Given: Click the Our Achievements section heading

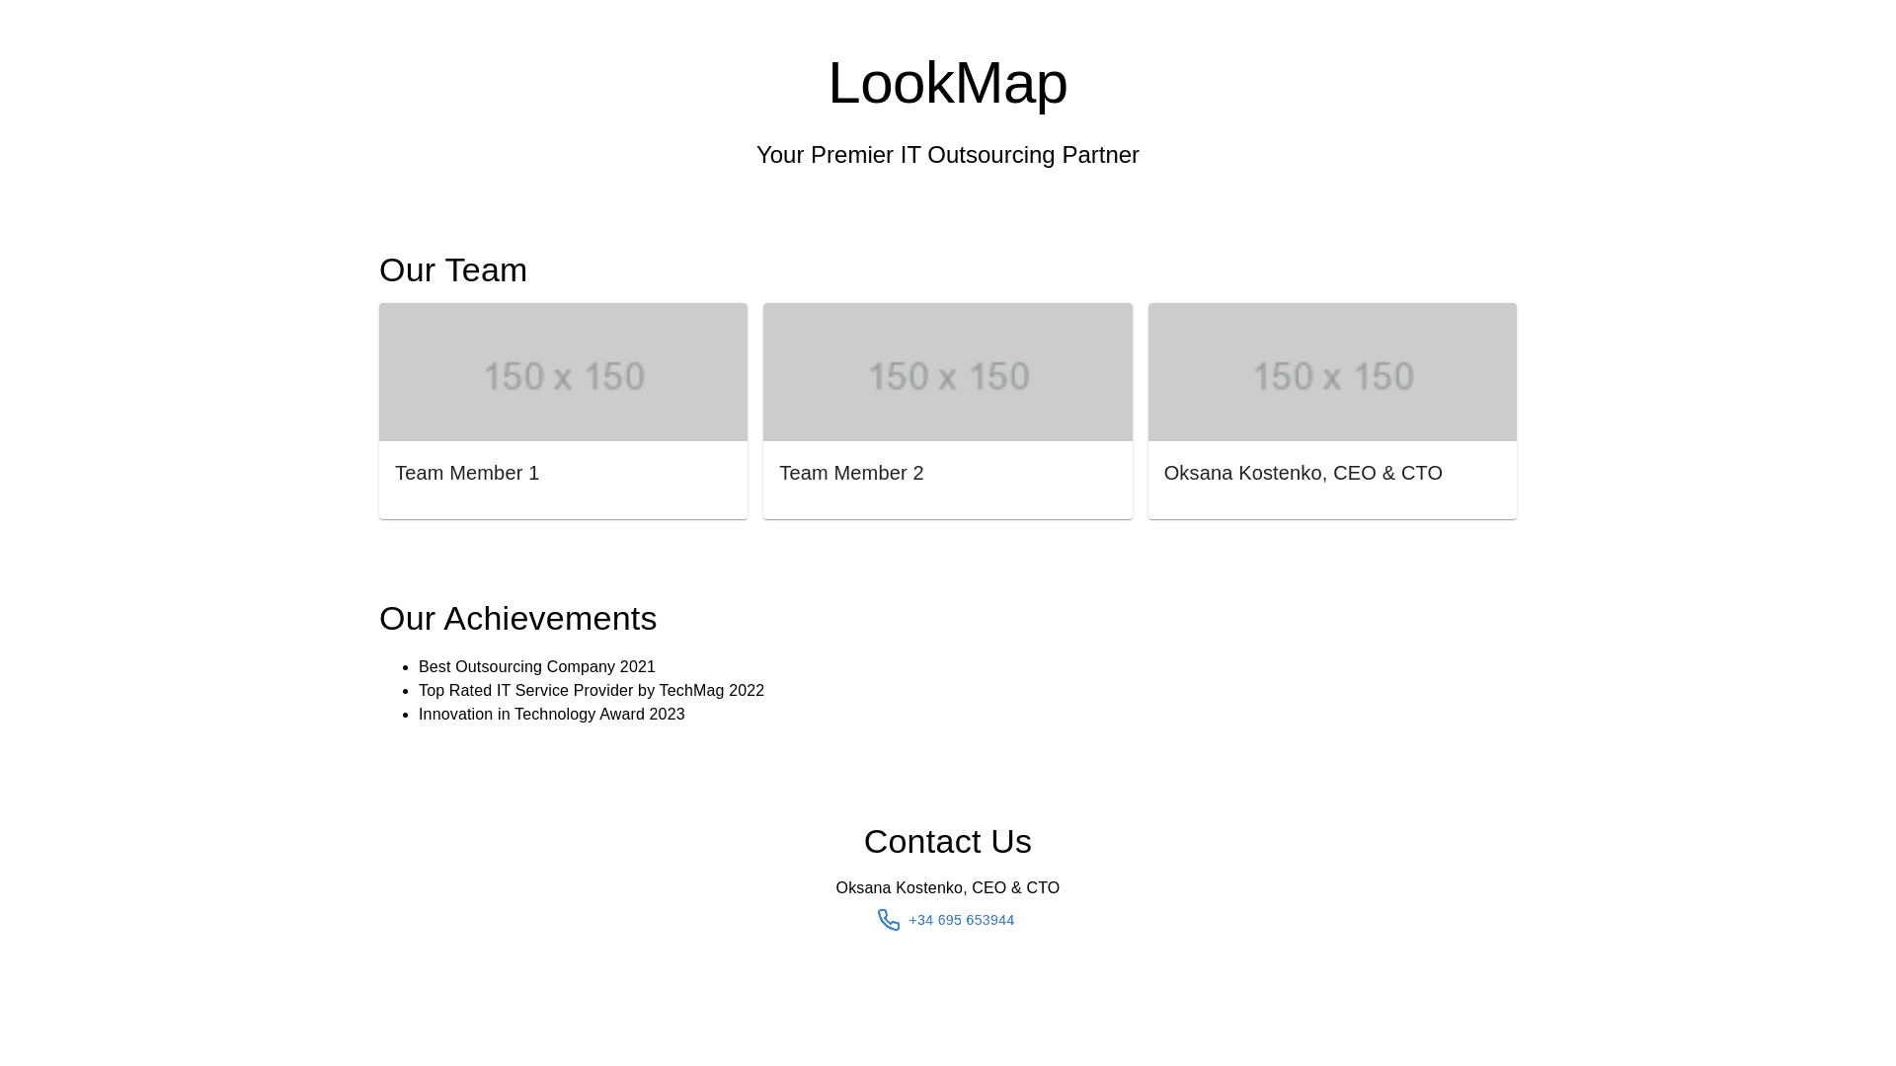Looking at the screenshot, I should pos(517,618).
